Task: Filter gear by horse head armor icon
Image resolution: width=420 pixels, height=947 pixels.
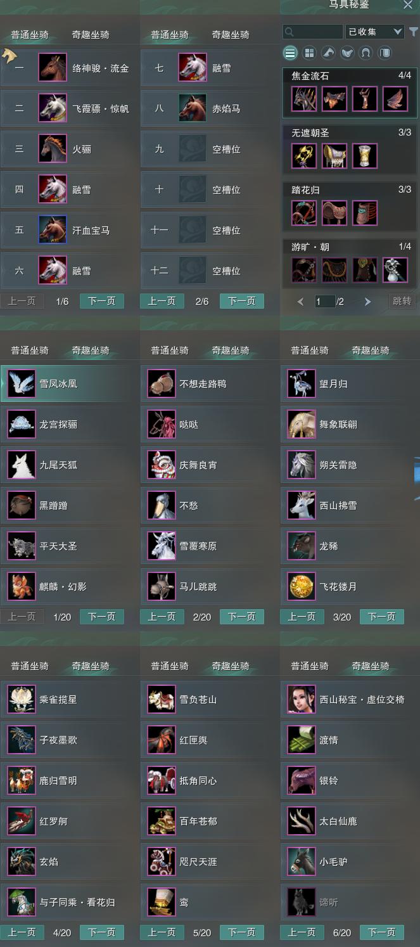Action: coord(328,53)
